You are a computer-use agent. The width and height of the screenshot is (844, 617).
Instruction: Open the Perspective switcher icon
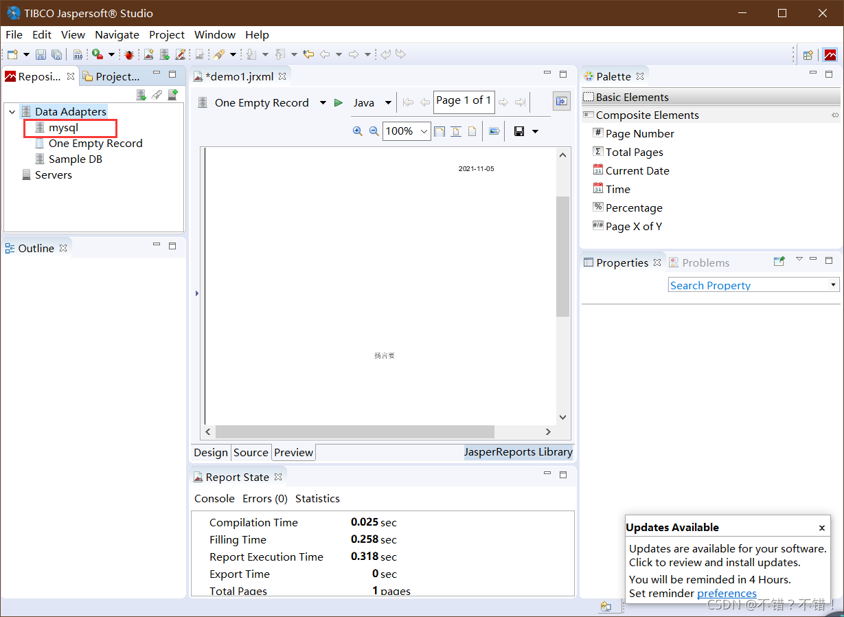click(x=808, y=55)
